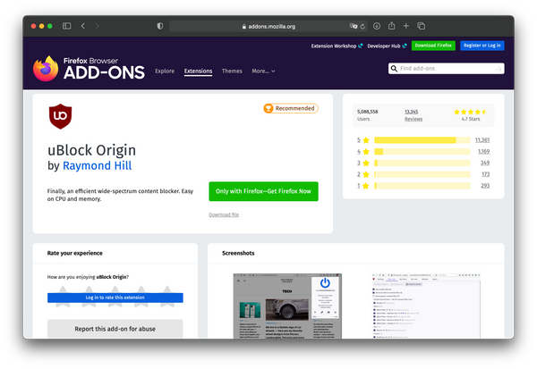
Task: Click the Recommended trophy badge
Action: 291,108
